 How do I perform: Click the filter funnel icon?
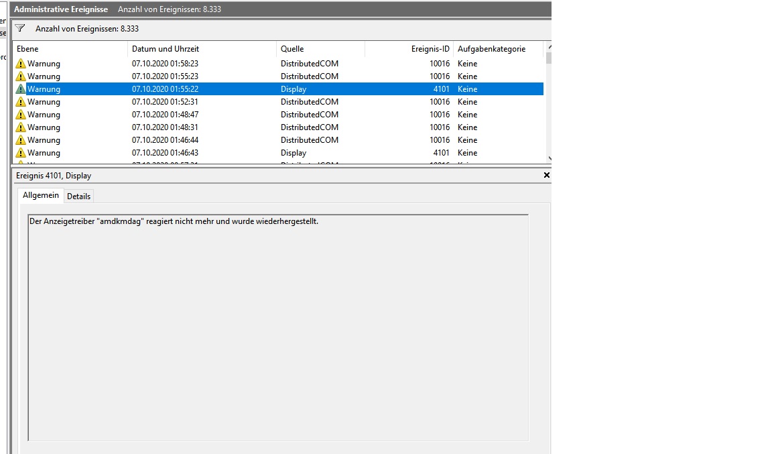20,28
